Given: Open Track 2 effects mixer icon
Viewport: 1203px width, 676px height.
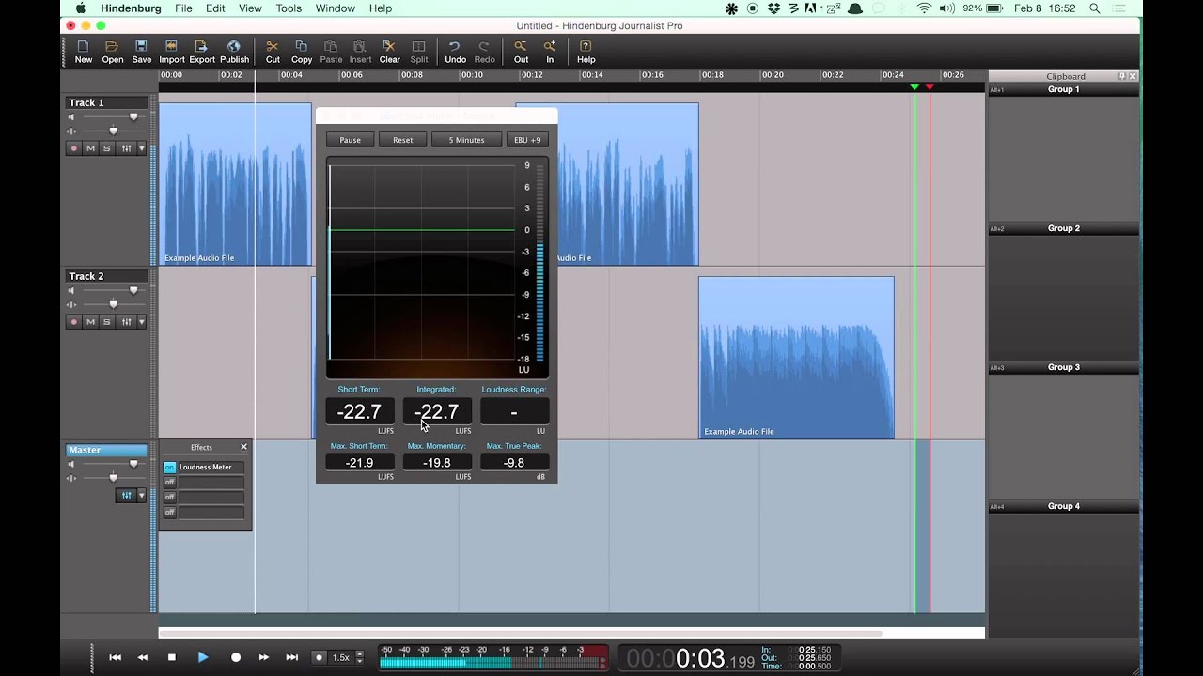Looking at the screenshot, I should point(126,321).
